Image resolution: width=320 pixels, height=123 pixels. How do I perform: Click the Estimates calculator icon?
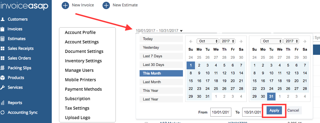pyautogui.click(x=3, y=39)
